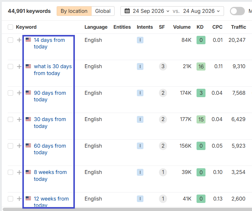Screen dimensions: 252x211
Task: Add '90 days from today' via plus icon
Action: pos(19,93)
